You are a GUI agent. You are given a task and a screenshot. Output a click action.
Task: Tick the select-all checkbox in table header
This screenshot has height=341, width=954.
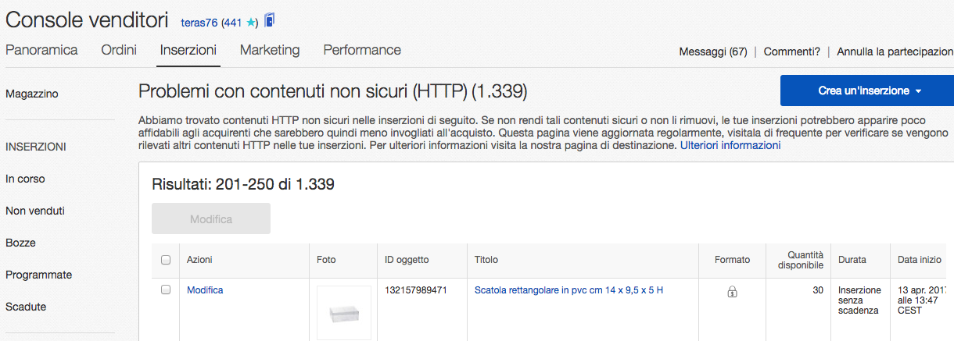(x=166, y=260)
